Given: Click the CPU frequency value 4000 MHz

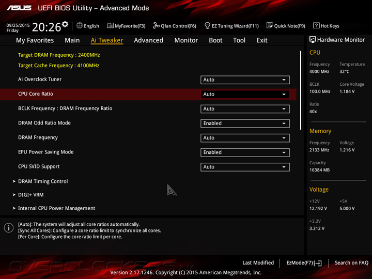Looking at the screenshot, I should [319, 71].
